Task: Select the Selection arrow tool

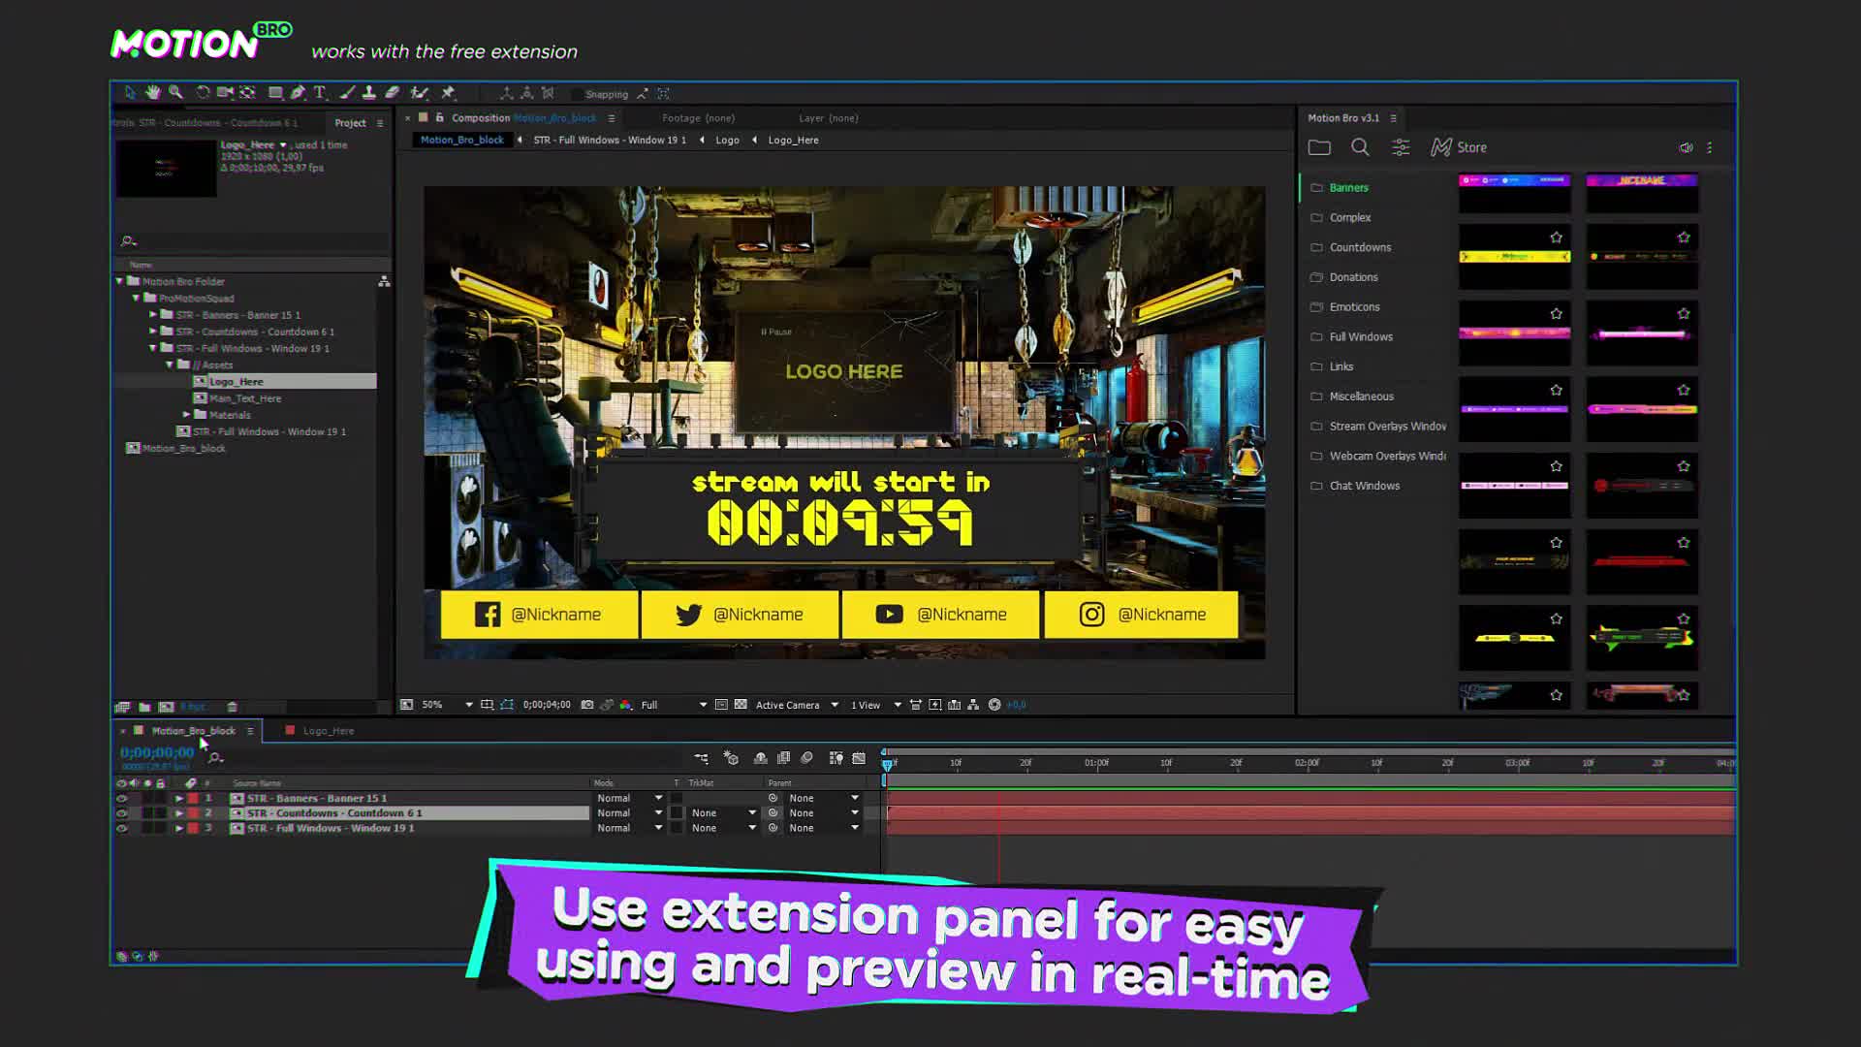Action: [x=130, y=93]
